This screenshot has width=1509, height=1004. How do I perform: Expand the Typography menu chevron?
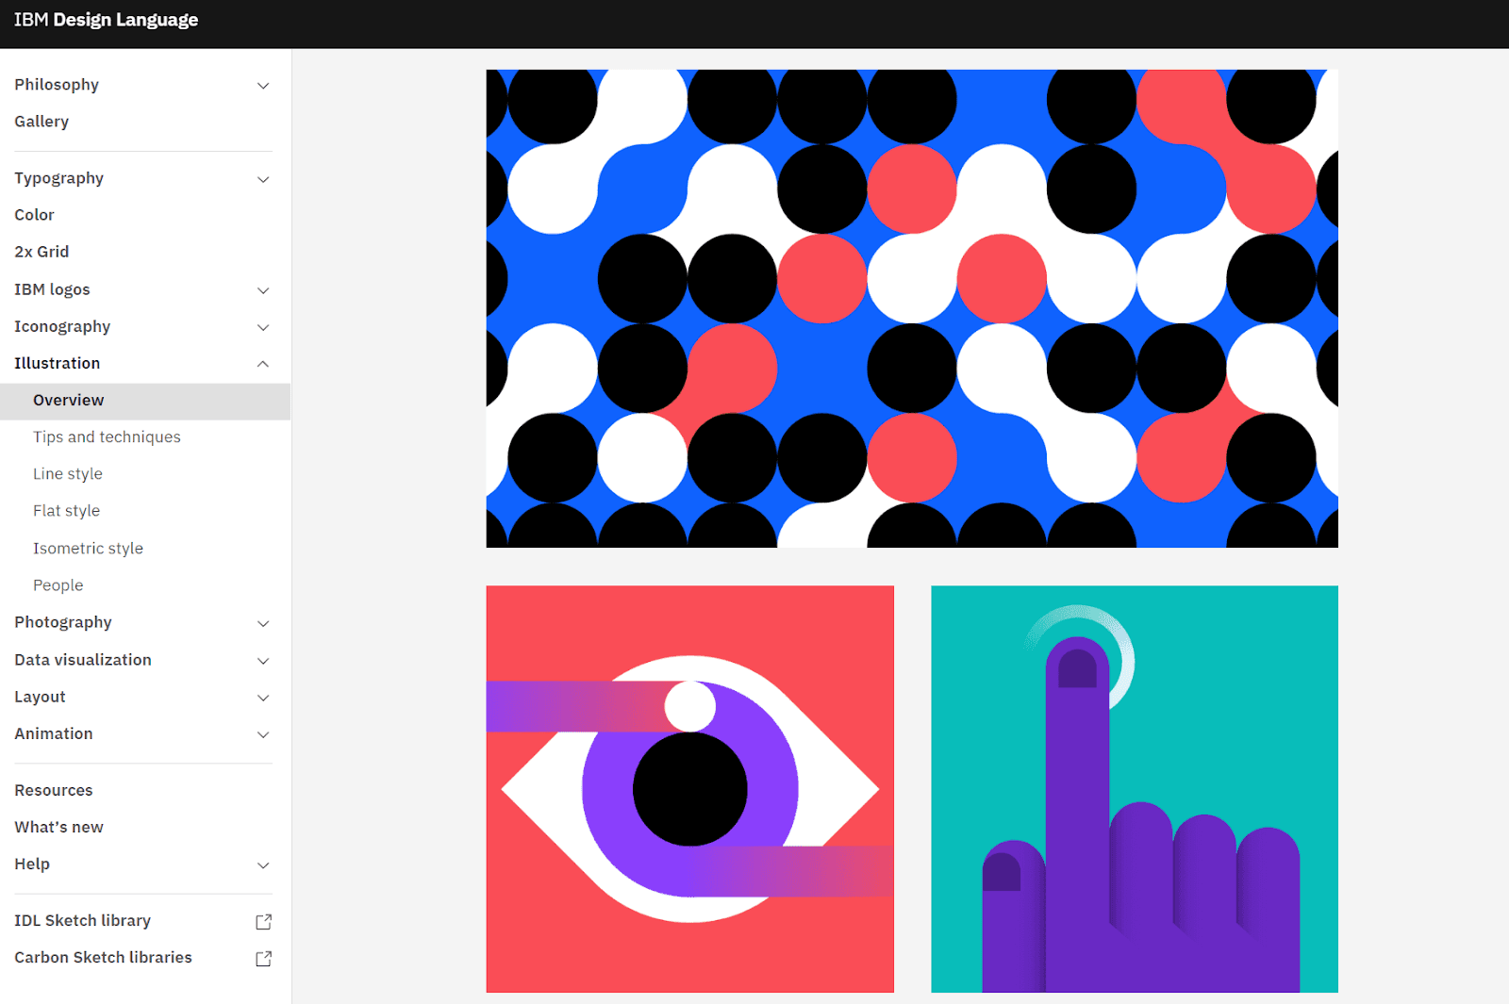pyautogui.click(x=263, y=179)
